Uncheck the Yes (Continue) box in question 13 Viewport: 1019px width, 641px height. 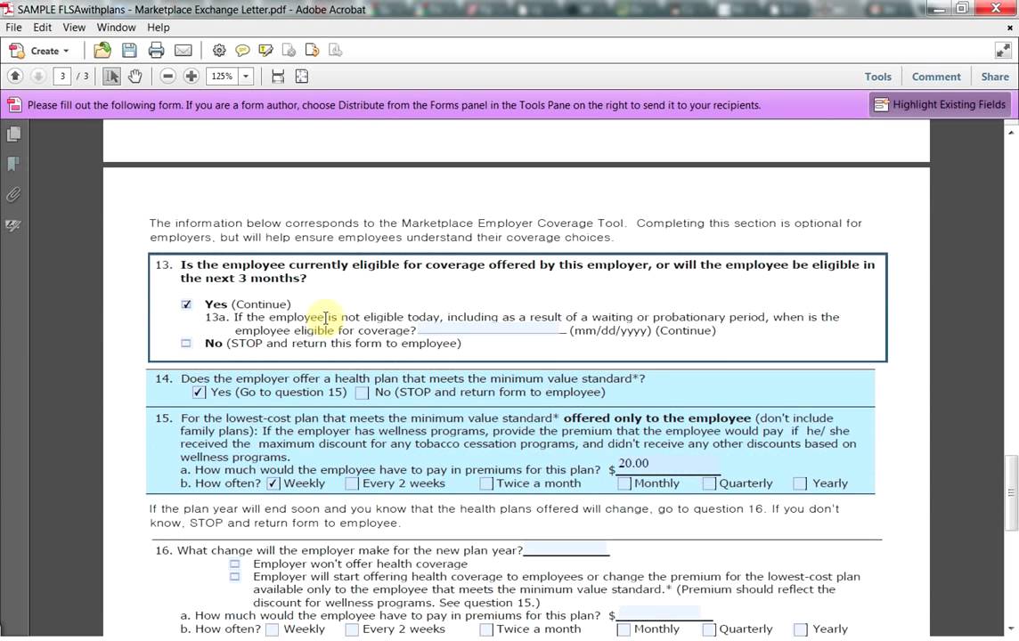[186, 304]
